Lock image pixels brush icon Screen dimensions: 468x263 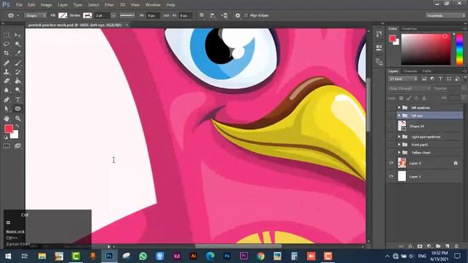click(409, 98)
